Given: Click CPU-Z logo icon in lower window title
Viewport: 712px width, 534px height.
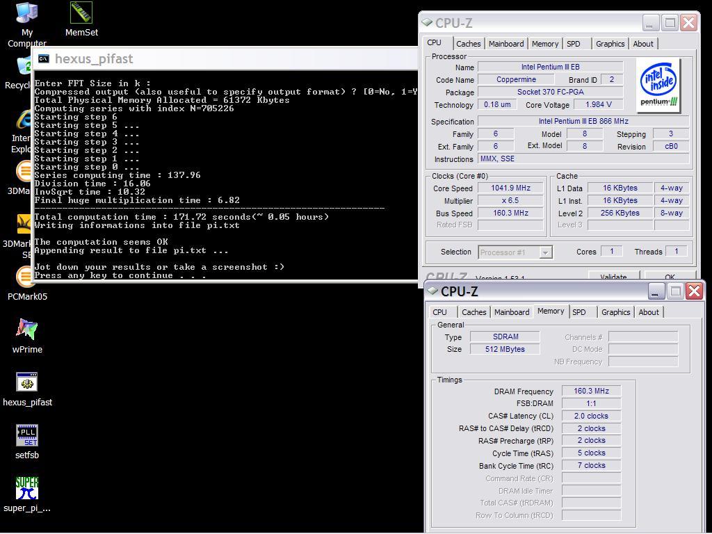Looking at the screenshot, I should tap(432, 291).
